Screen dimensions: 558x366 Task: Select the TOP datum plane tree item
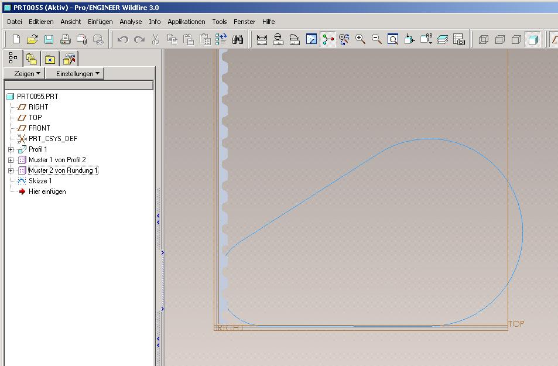35,118
